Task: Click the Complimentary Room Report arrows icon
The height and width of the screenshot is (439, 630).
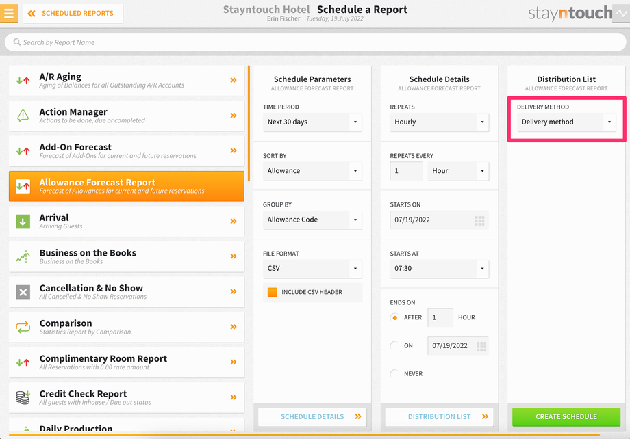Action: pyautogui.click(x=23, y=362)
